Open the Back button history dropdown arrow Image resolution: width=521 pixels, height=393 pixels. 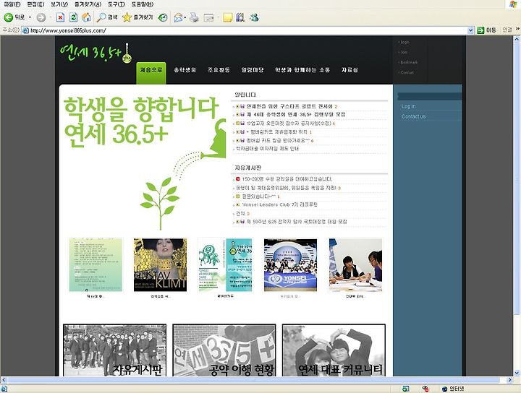pos(30,17)
